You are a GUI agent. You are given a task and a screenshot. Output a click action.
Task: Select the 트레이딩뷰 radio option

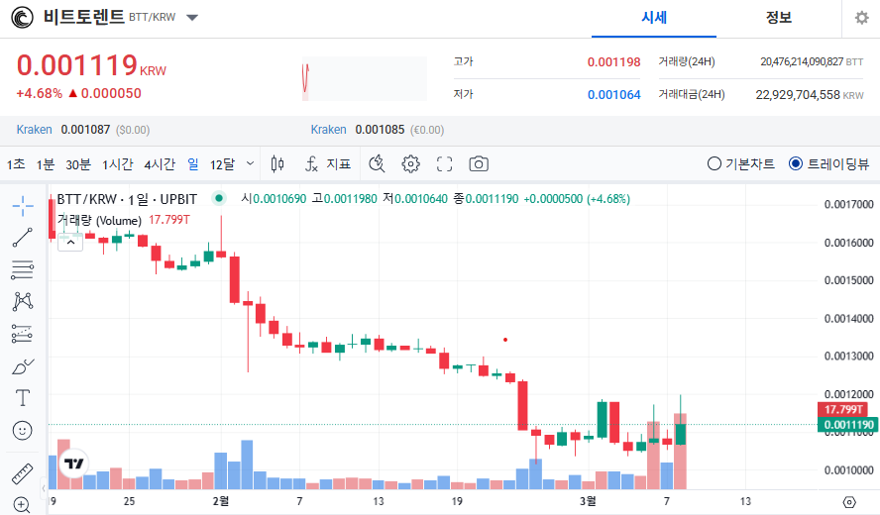(828, 163)
